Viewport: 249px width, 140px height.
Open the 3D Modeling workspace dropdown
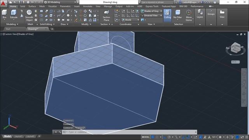tap(60, 2)
